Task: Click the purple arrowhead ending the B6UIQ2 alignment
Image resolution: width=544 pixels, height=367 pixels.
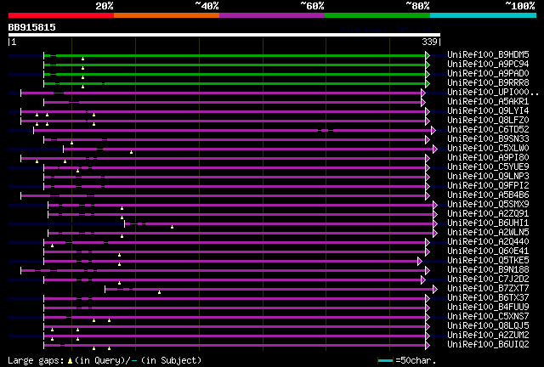Action: 428,346
